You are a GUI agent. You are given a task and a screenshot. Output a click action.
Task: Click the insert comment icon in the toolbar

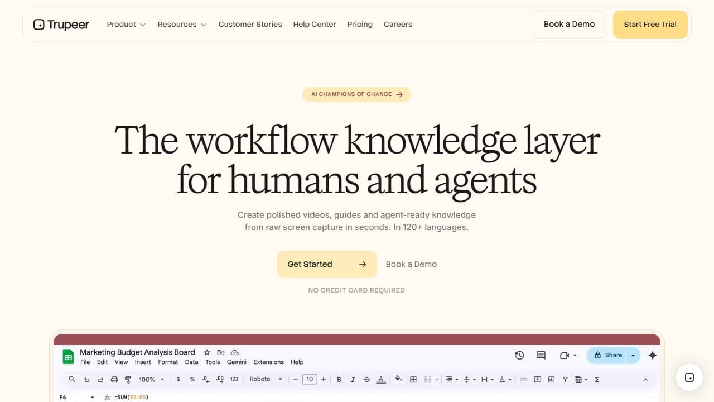tap(537, 379)
